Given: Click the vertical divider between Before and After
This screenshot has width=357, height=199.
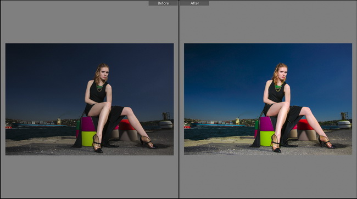Looking at the screenshot, I should [179, 100].
